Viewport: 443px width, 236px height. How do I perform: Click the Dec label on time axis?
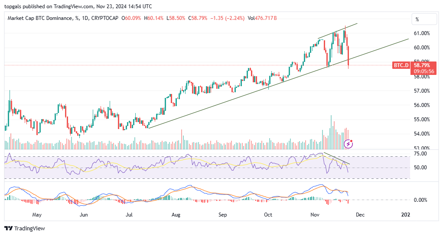360,215
